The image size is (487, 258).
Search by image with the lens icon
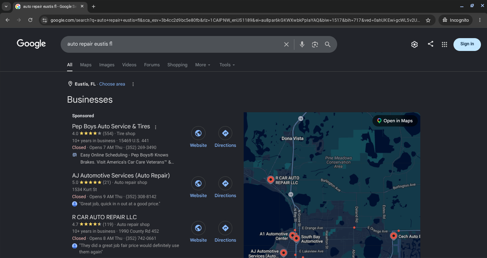click(315, 45)
